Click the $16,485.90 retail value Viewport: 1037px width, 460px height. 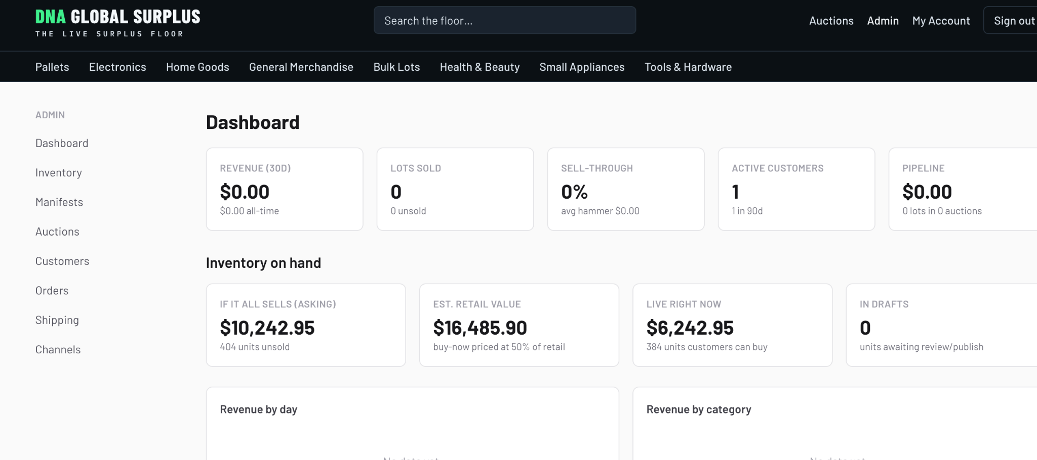[x=480, y=328]
